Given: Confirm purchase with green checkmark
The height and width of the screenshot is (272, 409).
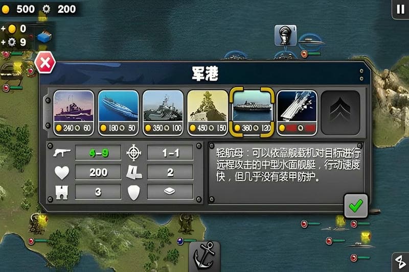Looking at the screenshot, I should point(356,206).
